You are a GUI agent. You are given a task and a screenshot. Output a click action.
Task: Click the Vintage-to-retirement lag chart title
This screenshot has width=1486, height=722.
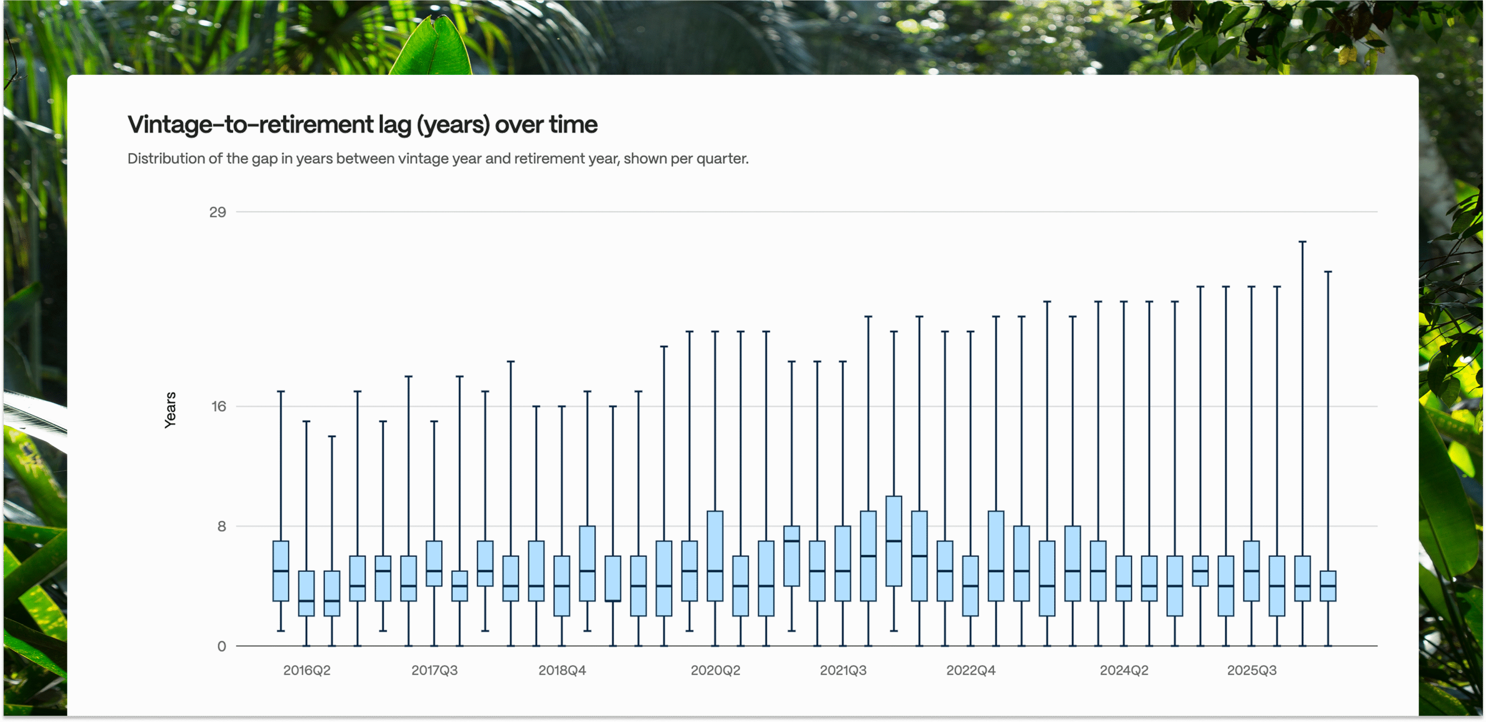pos(362,125)
